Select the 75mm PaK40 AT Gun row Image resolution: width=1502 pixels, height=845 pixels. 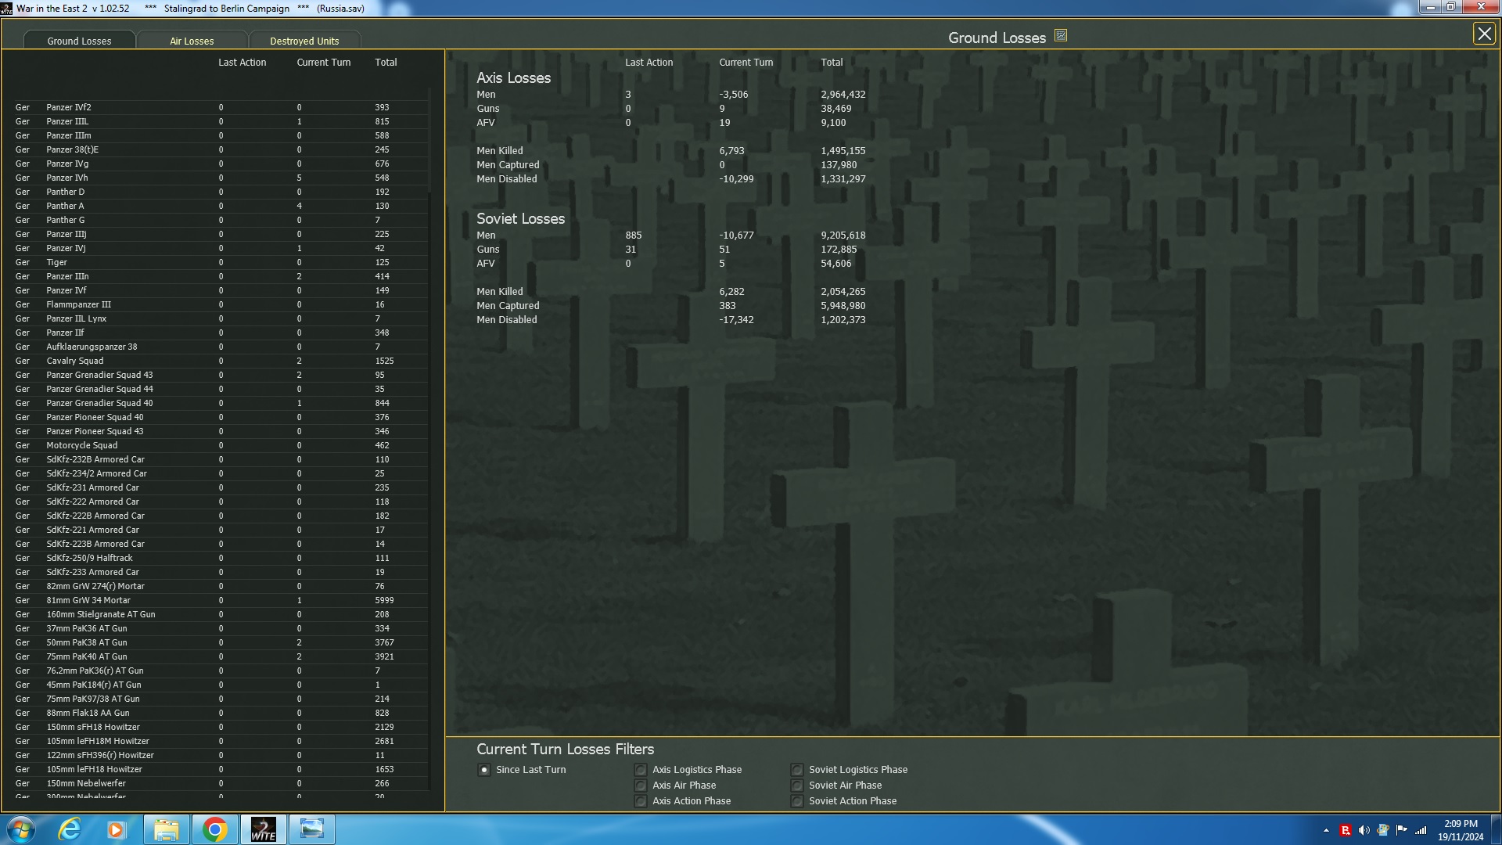click(x=221, y=656)
